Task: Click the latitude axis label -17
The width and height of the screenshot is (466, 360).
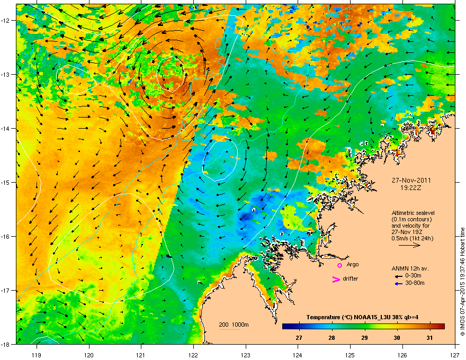Action: [x=6, y=291]
